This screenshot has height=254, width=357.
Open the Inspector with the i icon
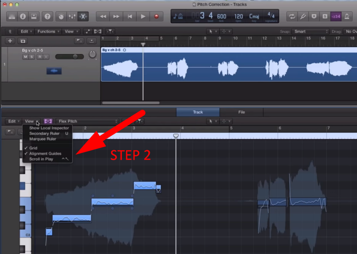pos(23,16)
